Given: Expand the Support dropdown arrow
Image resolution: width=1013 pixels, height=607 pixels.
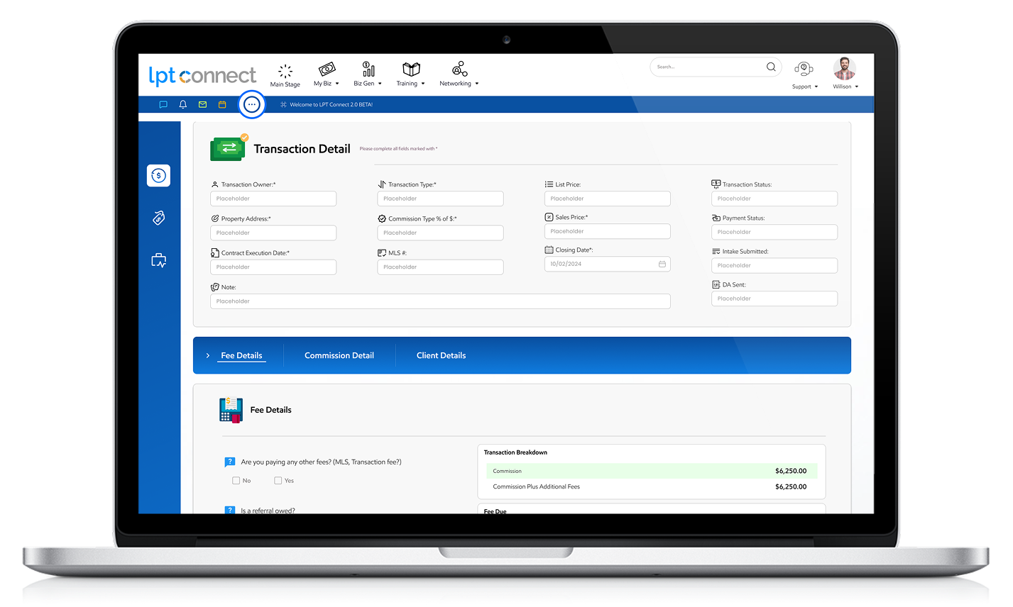Looking at the screenshot, I should click(816, 87).
